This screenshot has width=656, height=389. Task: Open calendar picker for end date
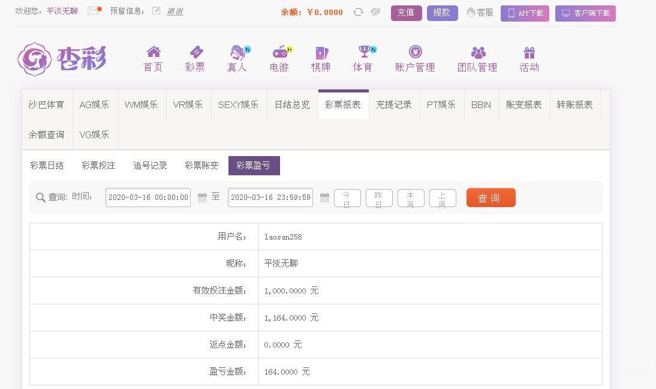point(324,198)
